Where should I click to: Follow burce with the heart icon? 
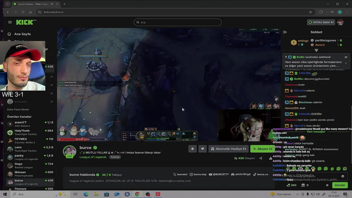[203, 149]
